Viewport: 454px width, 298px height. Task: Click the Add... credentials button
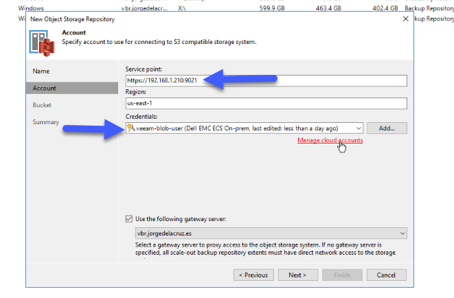[x=387, y=128]
